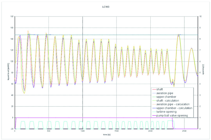Click the 5 tick label on right axis
This screenshot has height=140, width=211.
point(201,73)
